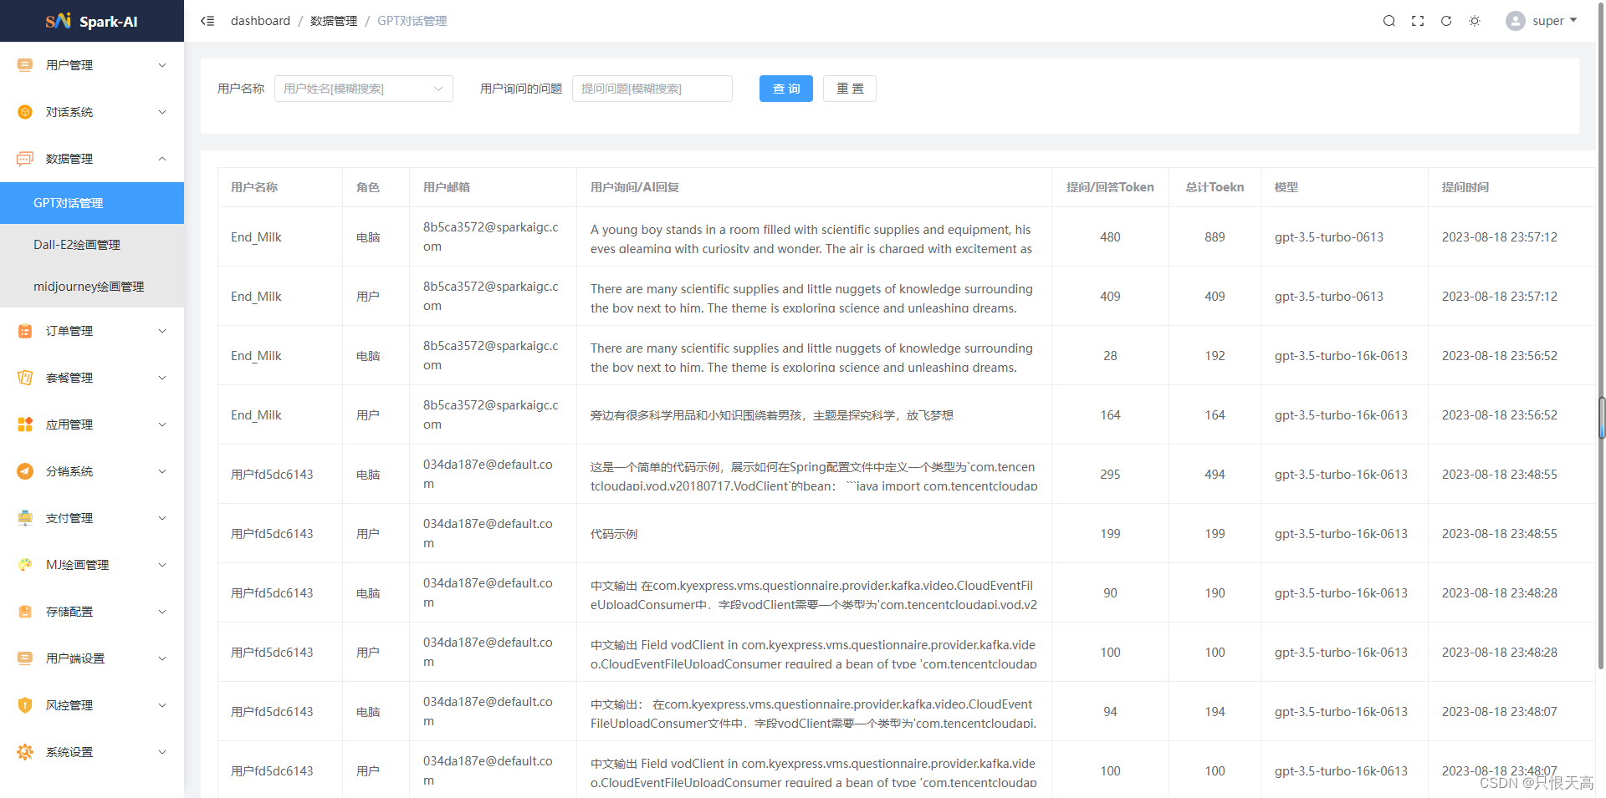The image size is (1606, 798).
Task: Open the midjourney绘画管理 menu item
Action: 92,287
